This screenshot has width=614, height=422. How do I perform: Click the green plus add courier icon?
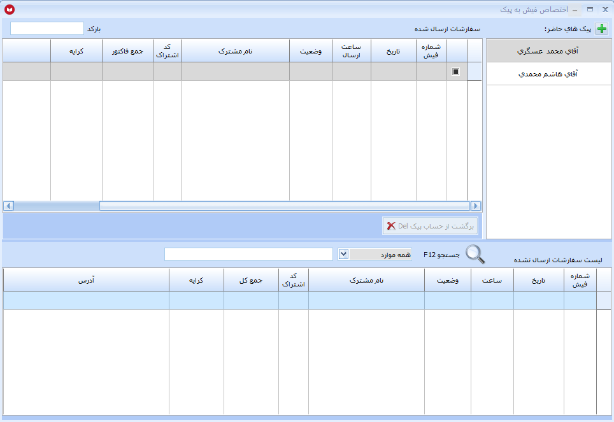point(601,29)
